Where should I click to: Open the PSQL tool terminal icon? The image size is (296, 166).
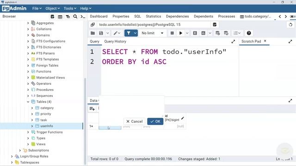[x=83, y=17]
